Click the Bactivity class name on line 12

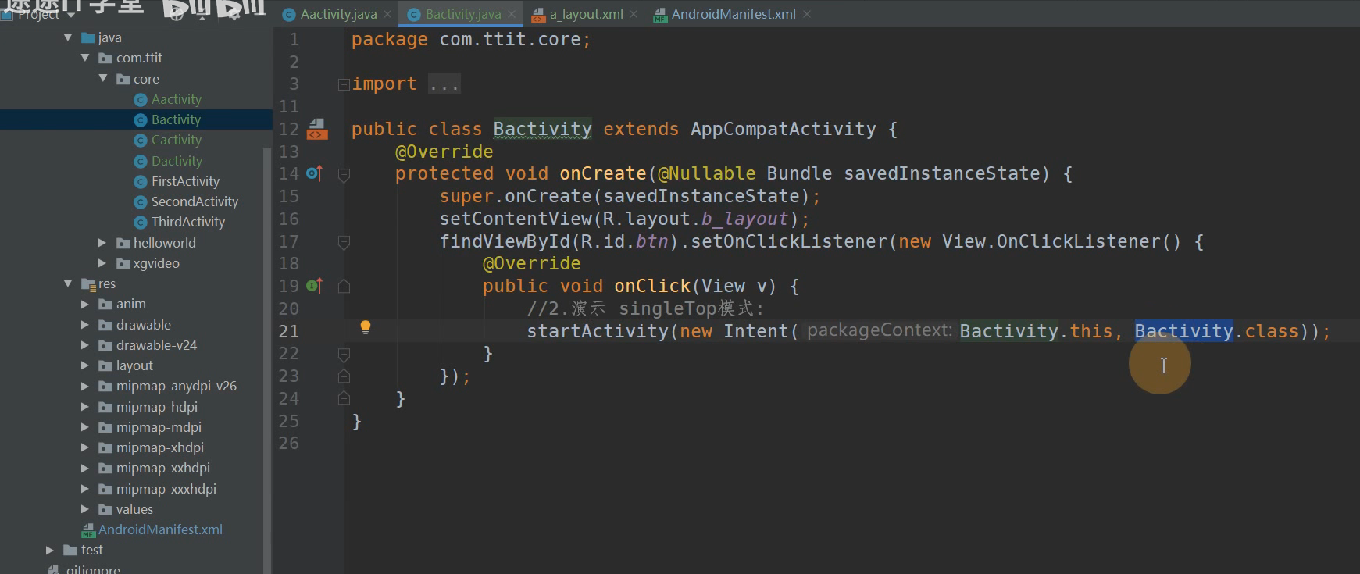click(x=542, y=129)
